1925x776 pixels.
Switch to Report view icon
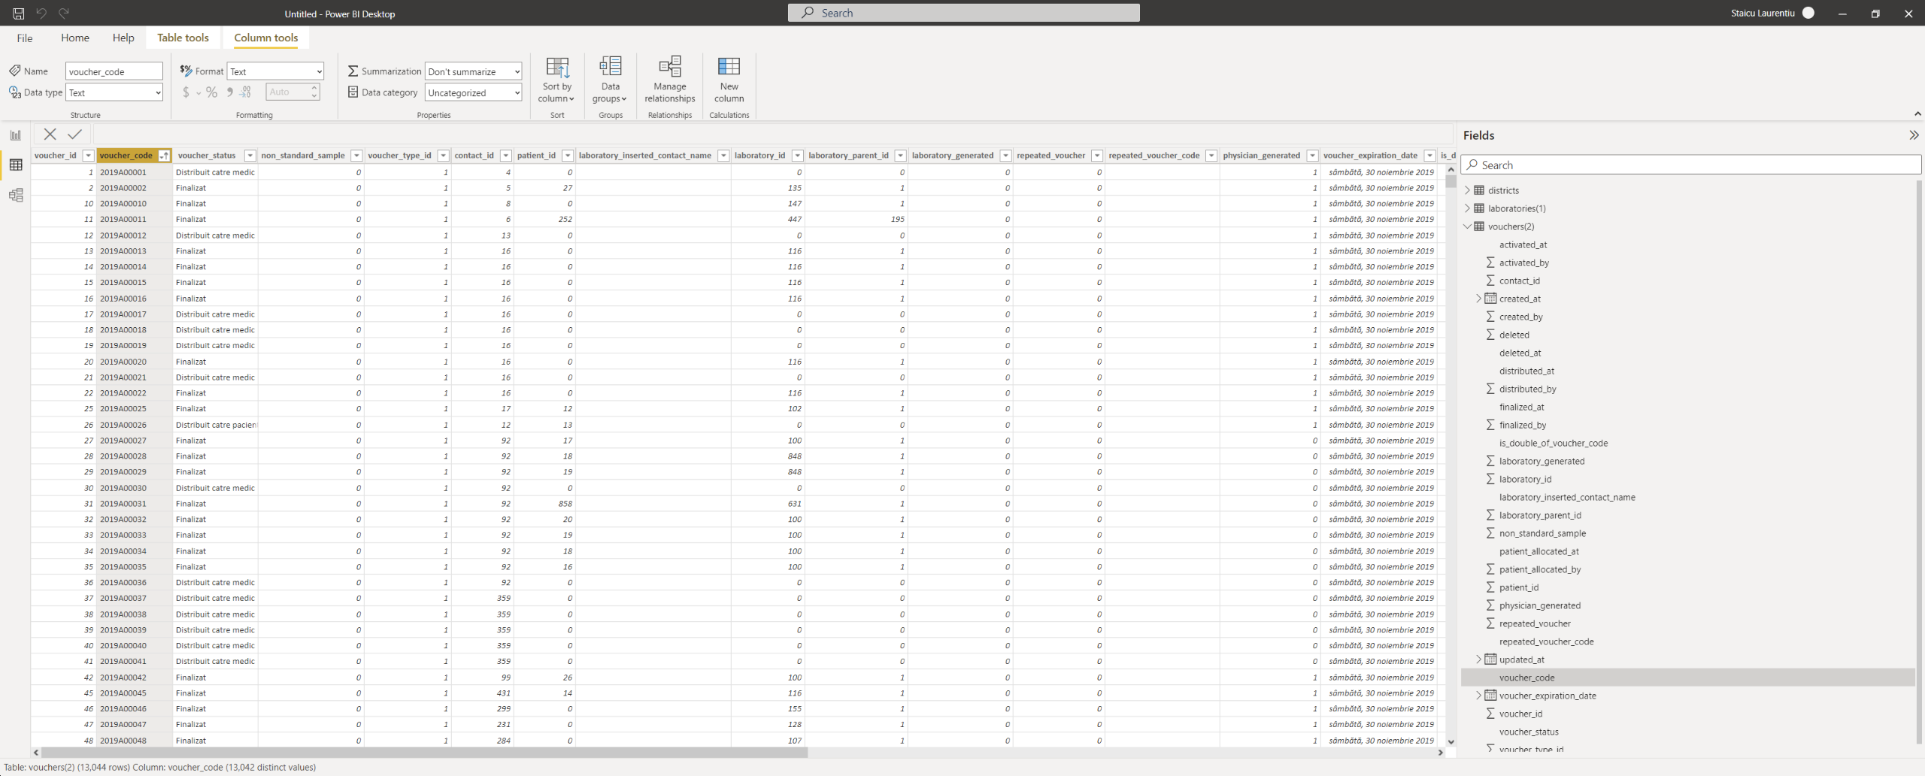click(15, 135)
